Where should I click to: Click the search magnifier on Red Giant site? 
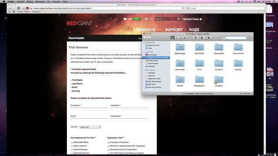click(178, 19)
